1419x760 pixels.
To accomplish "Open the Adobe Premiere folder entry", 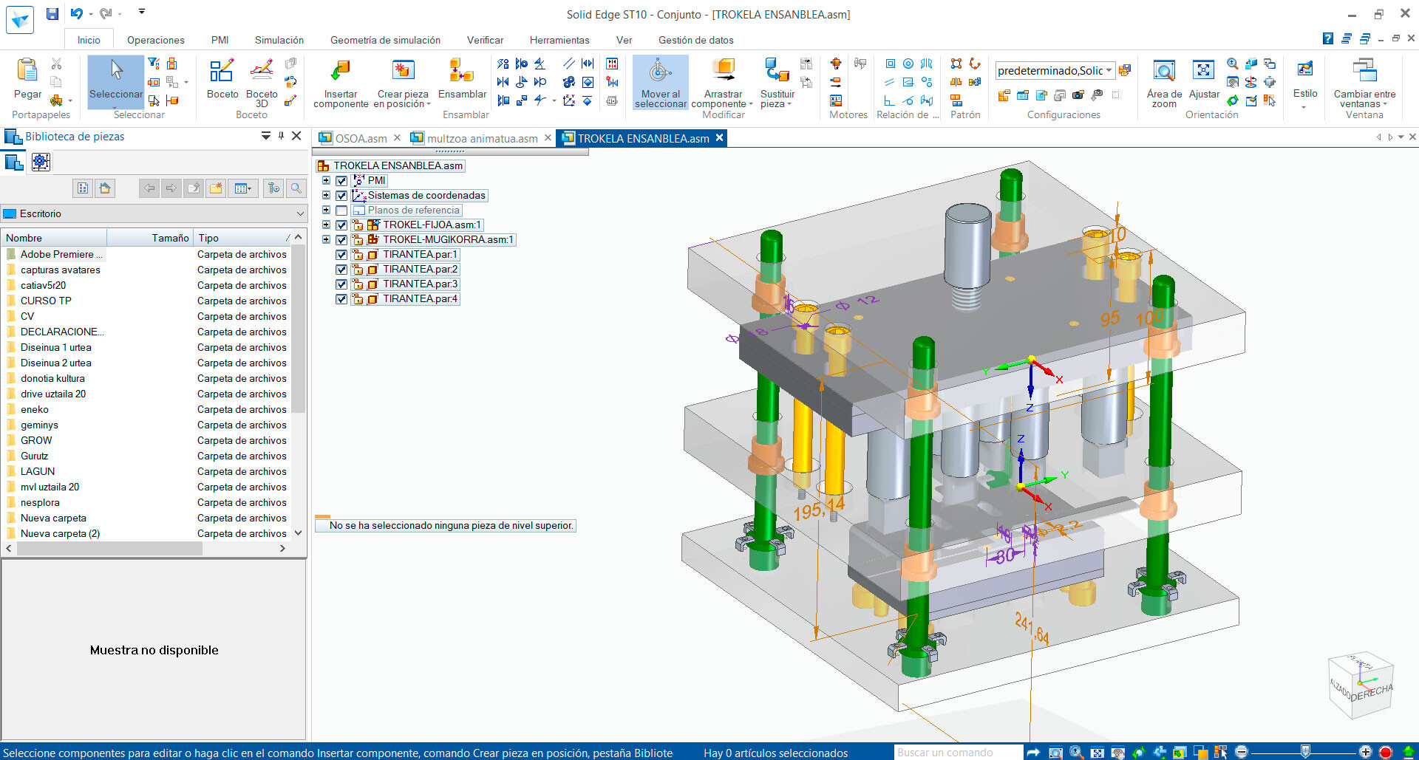I will [x=57, y=254].
